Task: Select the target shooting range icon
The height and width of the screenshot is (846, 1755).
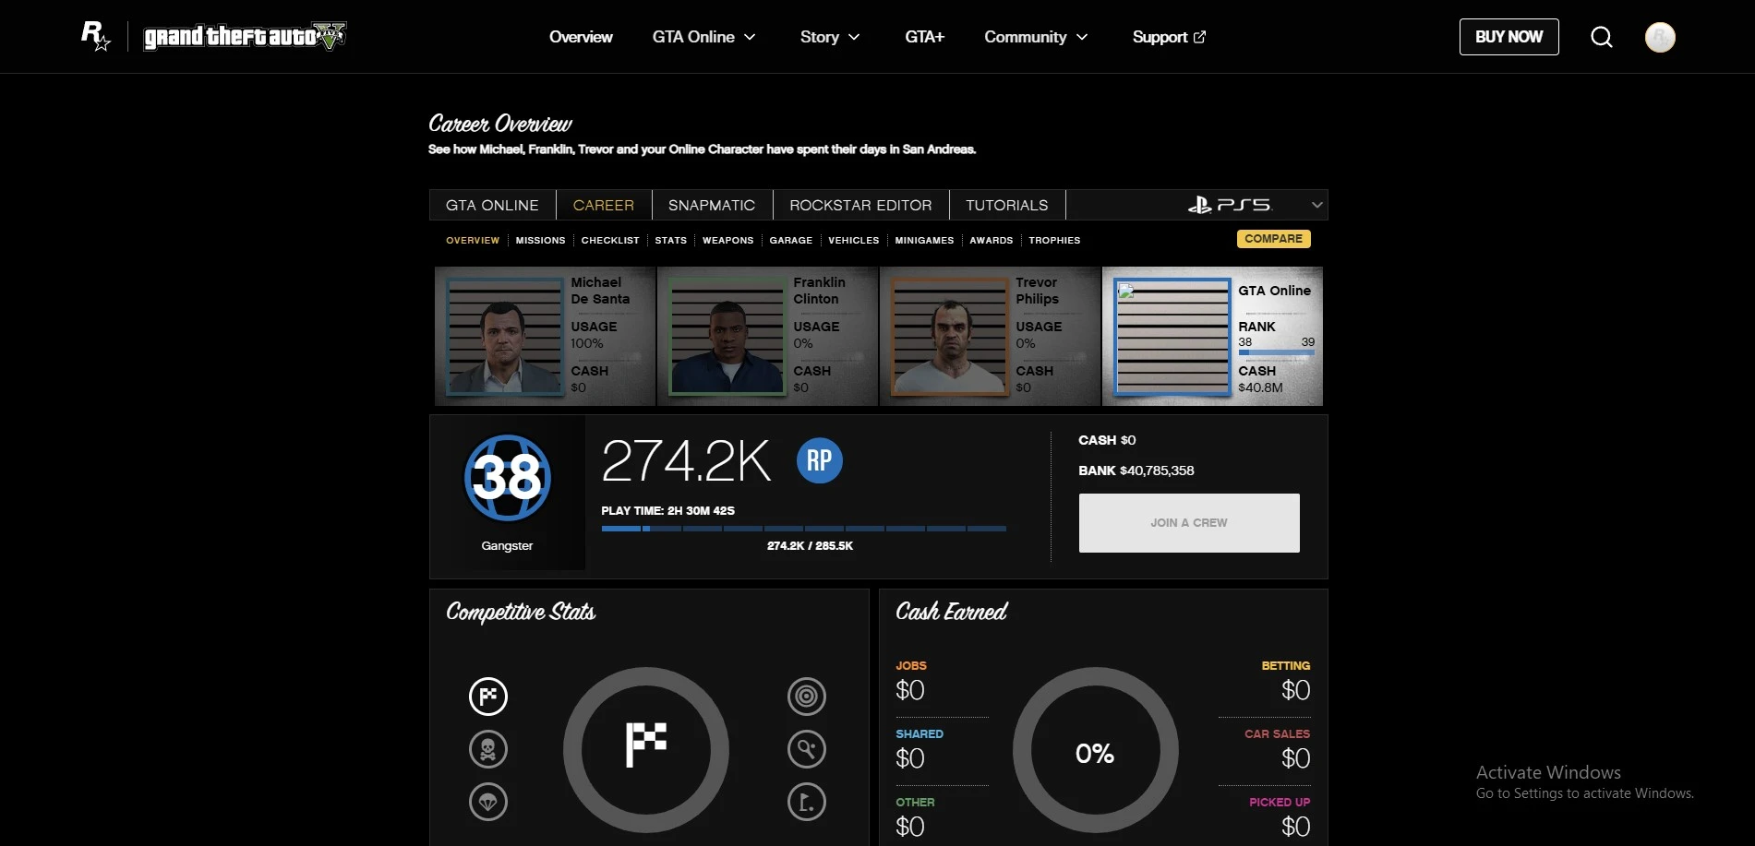Action: (806, 697)
